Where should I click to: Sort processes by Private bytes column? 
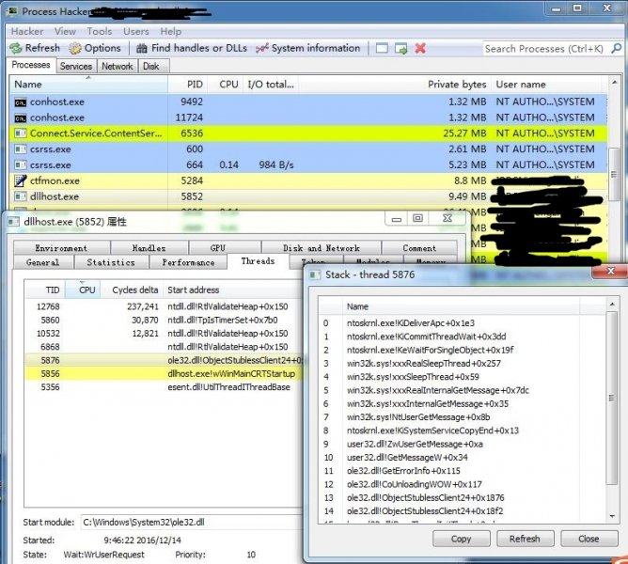tap(395, 84)
